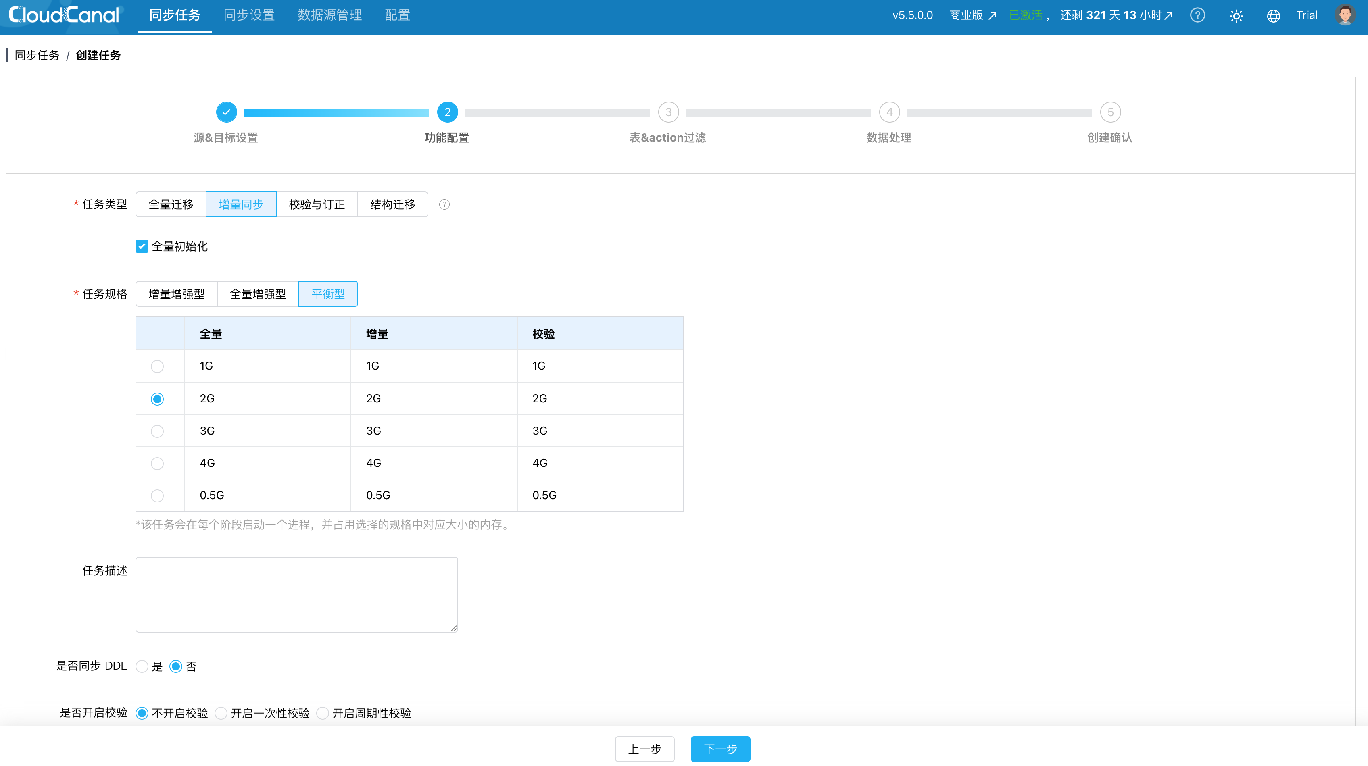
Task: Open the 同步设置 menu tab
Action: click(x=249, y=15)
